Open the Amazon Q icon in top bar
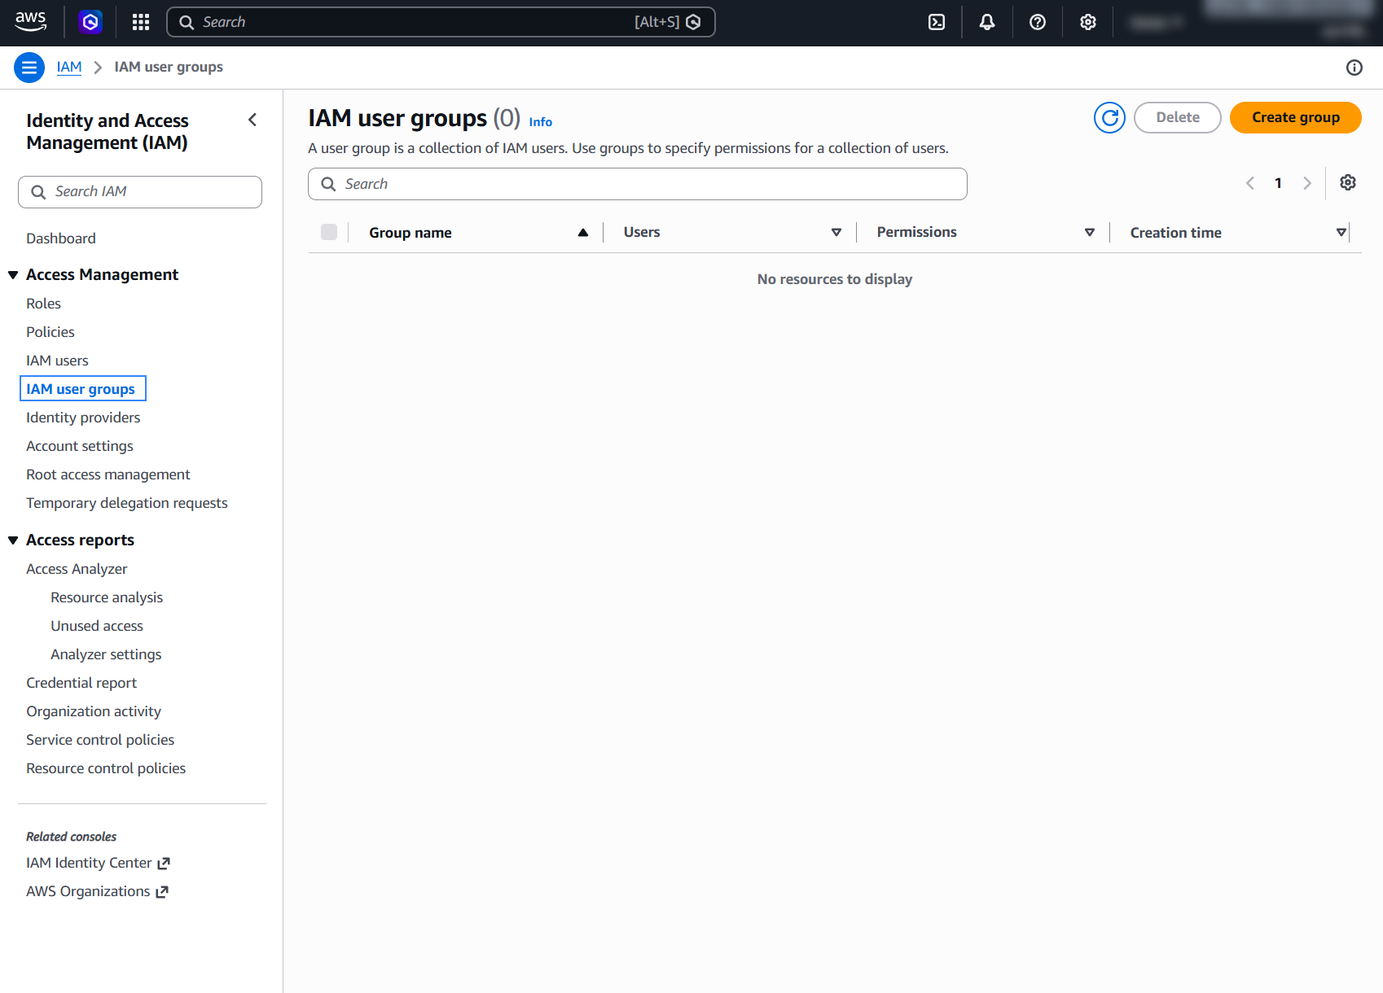The width and height of the screenshot is (1383, 993). (x=90, y=22)
